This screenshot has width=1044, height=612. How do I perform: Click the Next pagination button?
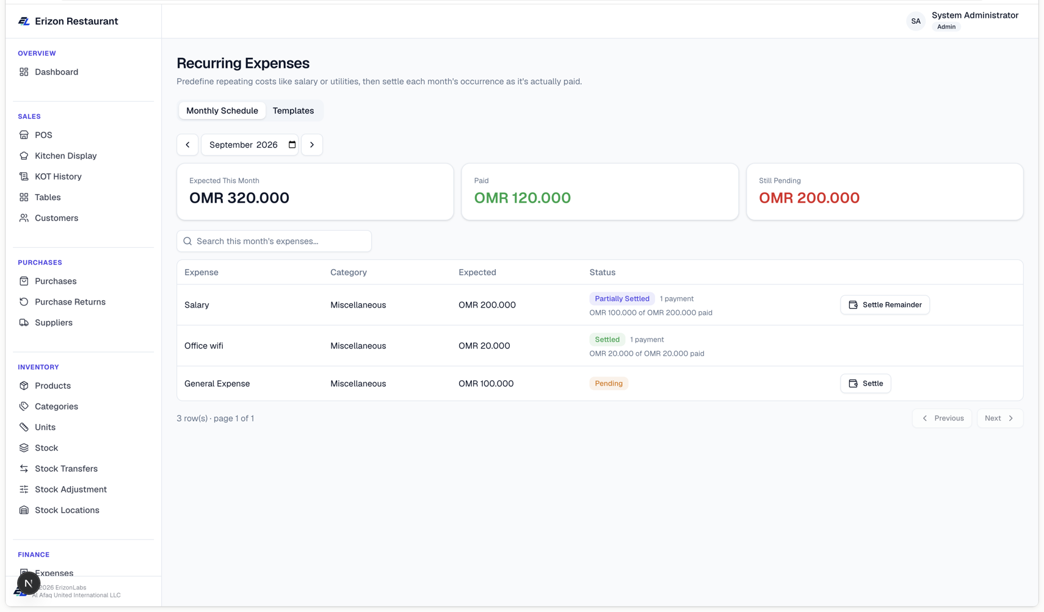[999, 419]
